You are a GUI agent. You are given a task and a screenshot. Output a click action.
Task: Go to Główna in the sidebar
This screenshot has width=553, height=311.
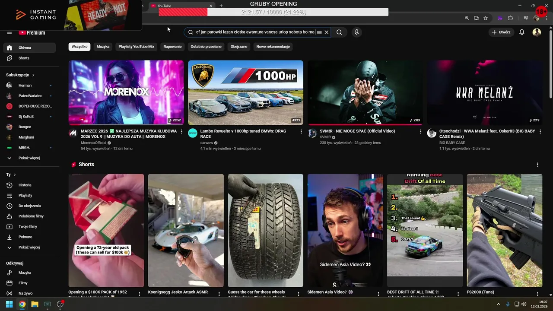pyautogui.click(x=29, y=48)
